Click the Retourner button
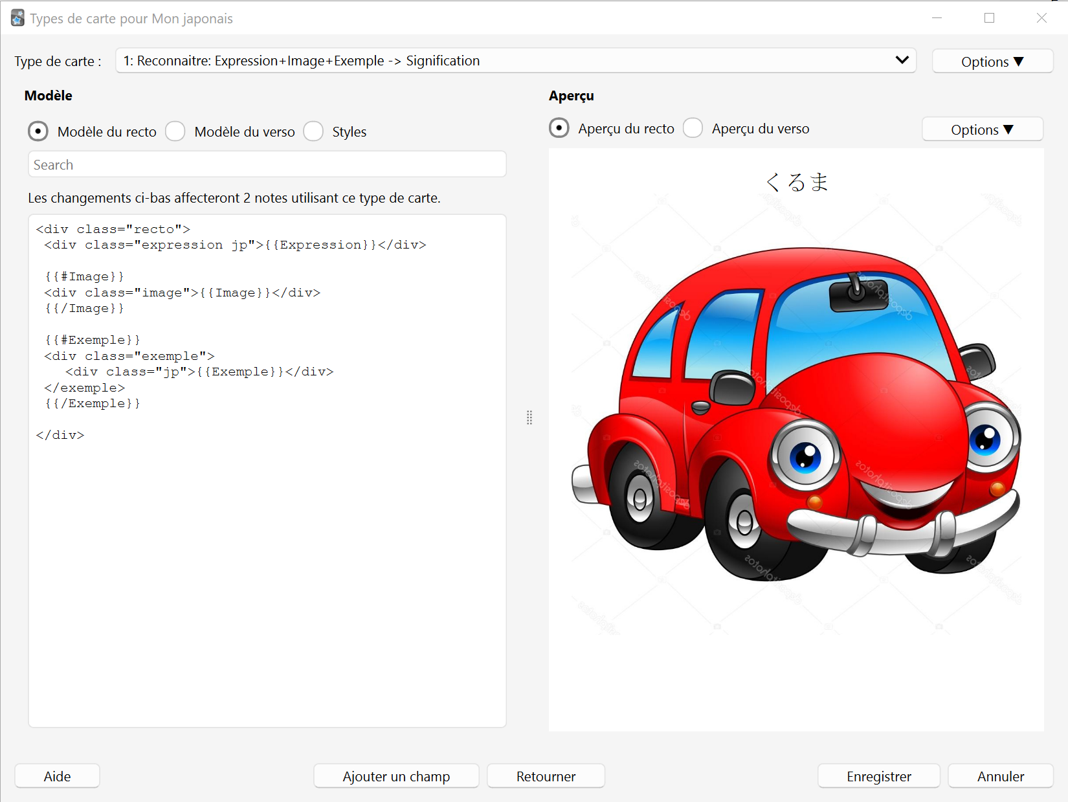The width and height of the screenshot is (1068, 802). [x=546, y=776]
